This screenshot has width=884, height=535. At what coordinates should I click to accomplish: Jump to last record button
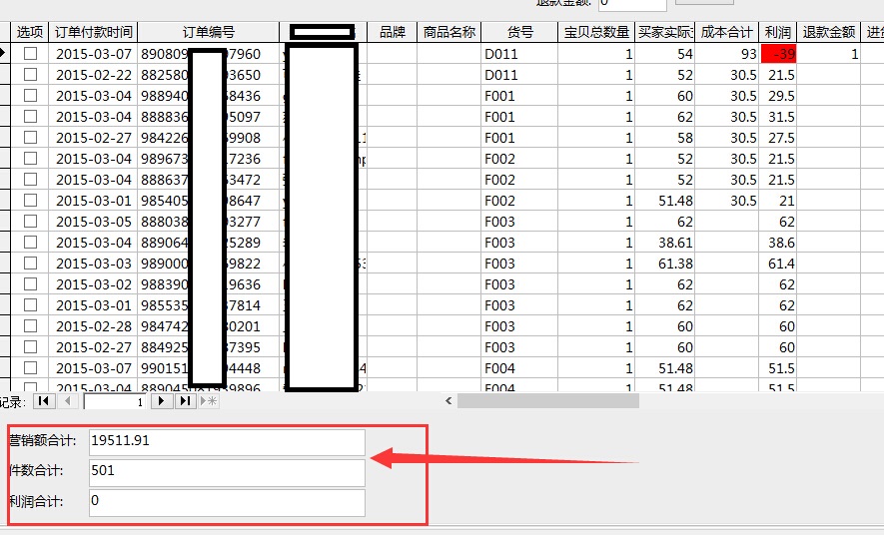tap(185, 401)
